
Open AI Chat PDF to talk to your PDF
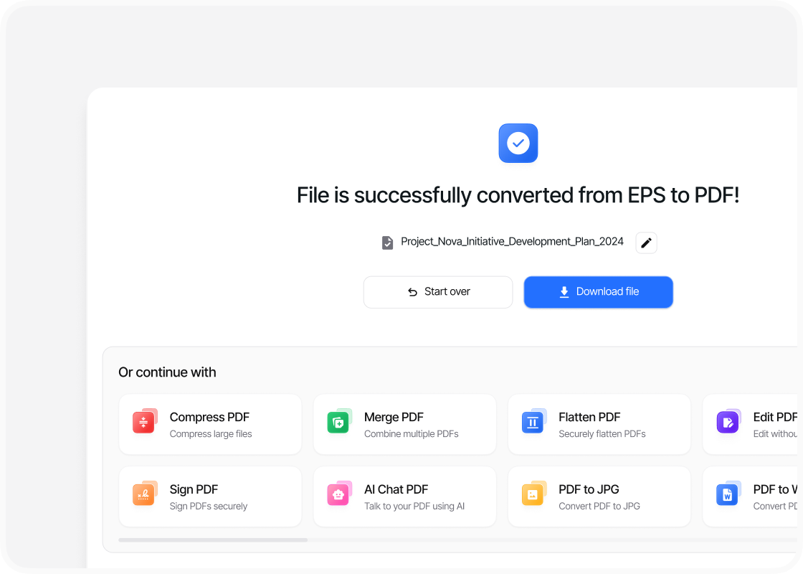[404, 496]
